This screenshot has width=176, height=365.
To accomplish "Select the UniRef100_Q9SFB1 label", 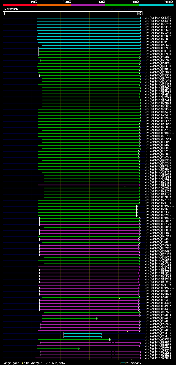I will (x=158, y=66).
